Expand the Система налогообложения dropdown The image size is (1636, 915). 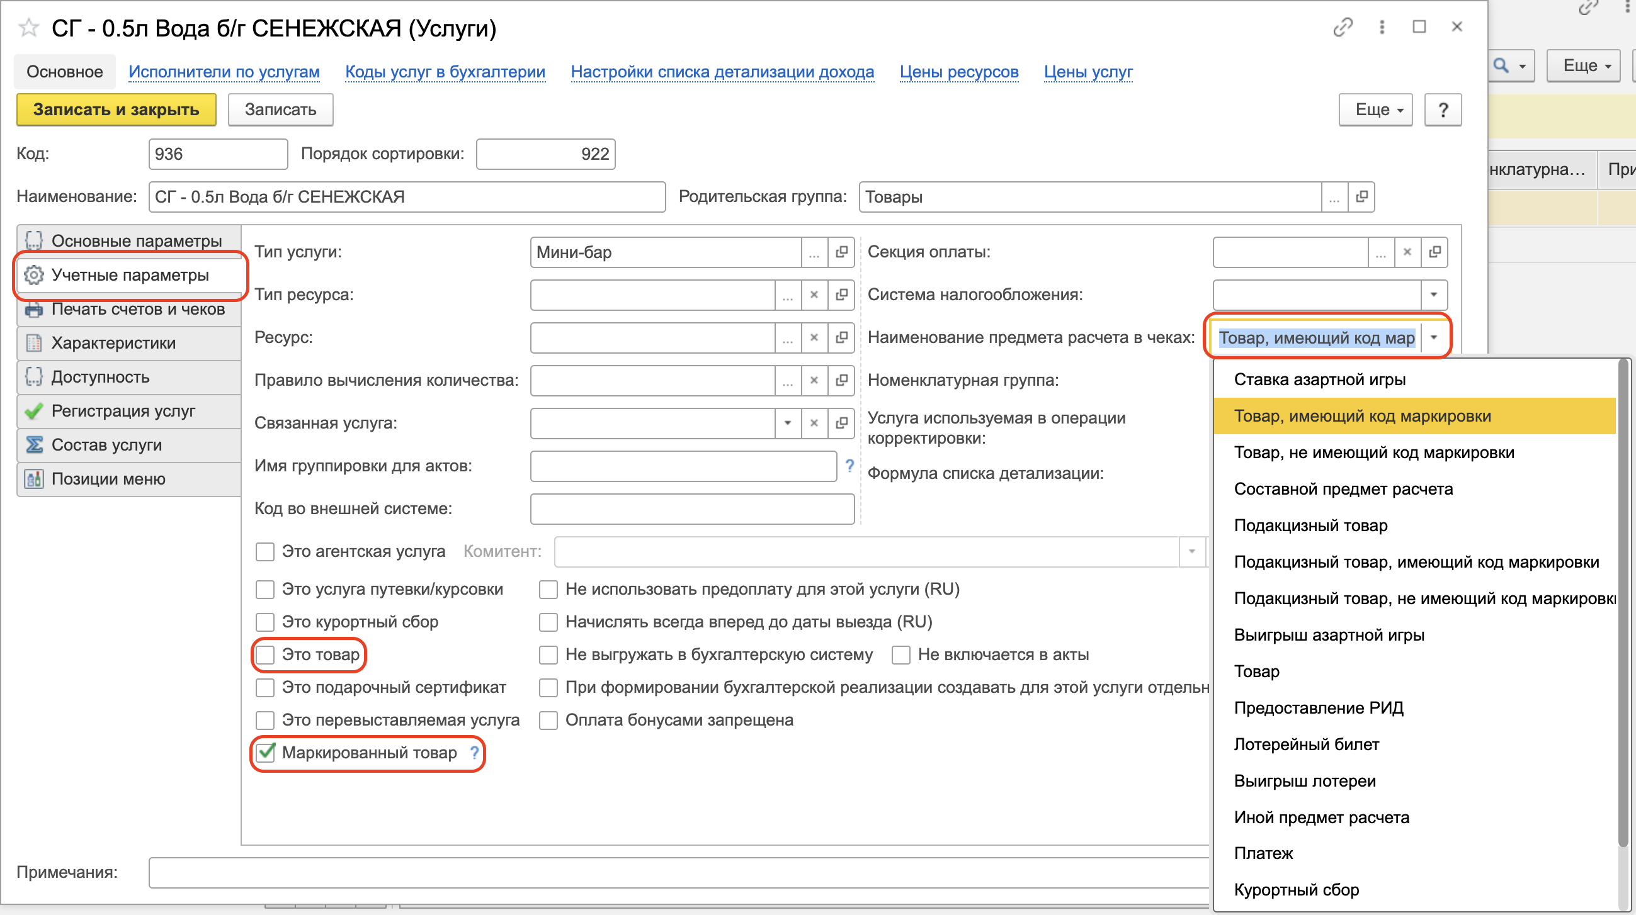tap(1433, 295)
